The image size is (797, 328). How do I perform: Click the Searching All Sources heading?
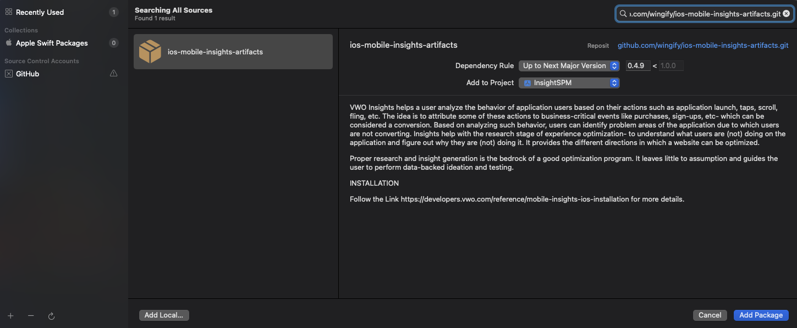pos(173,10)
